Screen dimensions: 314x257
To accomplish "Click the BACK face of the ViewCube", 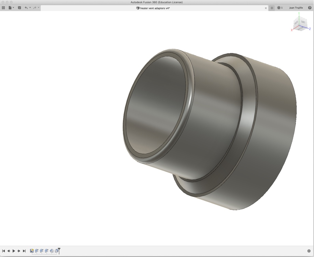I will tap(296, 23).
